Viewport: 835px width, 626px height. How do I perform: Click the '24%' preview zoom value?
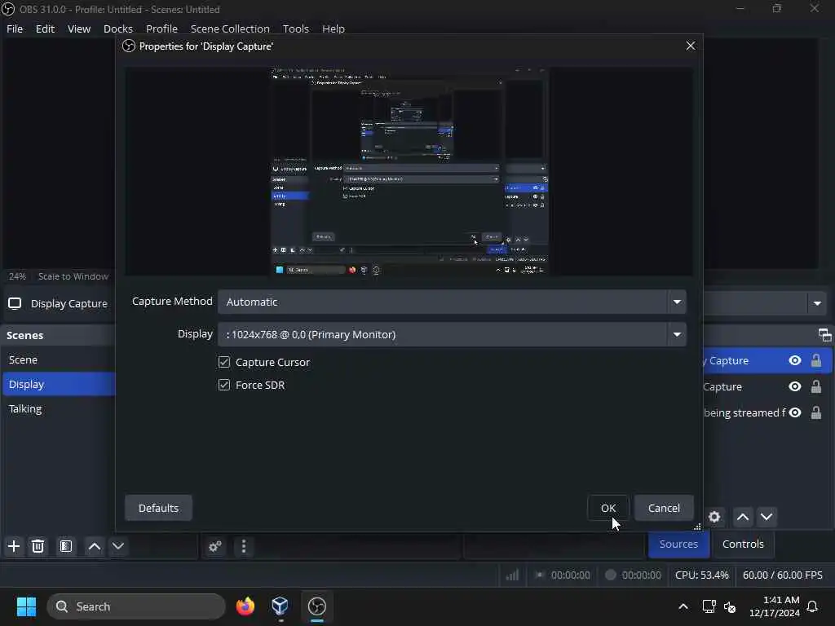click(x=17, y=276)
